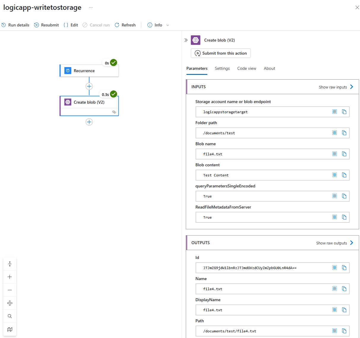Screen dimensions: 360x338
Task: Open the Settings tab
Action: click(x=222, y=68)
